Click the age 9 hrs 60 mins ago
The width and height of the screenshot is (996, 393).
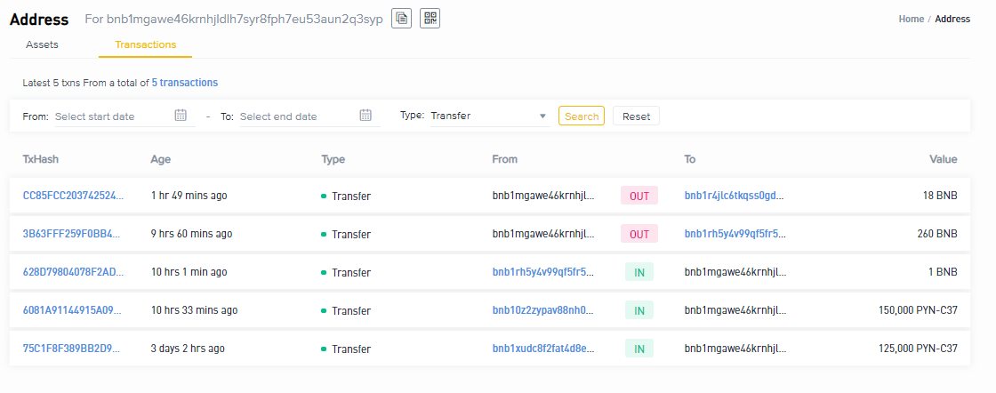(x=191, y=234)
